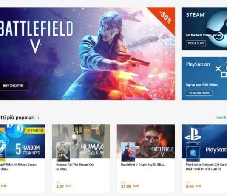Open the -50% discount corner badge
Viewport: 227px width, 196px height.
(x=165, y=17)
